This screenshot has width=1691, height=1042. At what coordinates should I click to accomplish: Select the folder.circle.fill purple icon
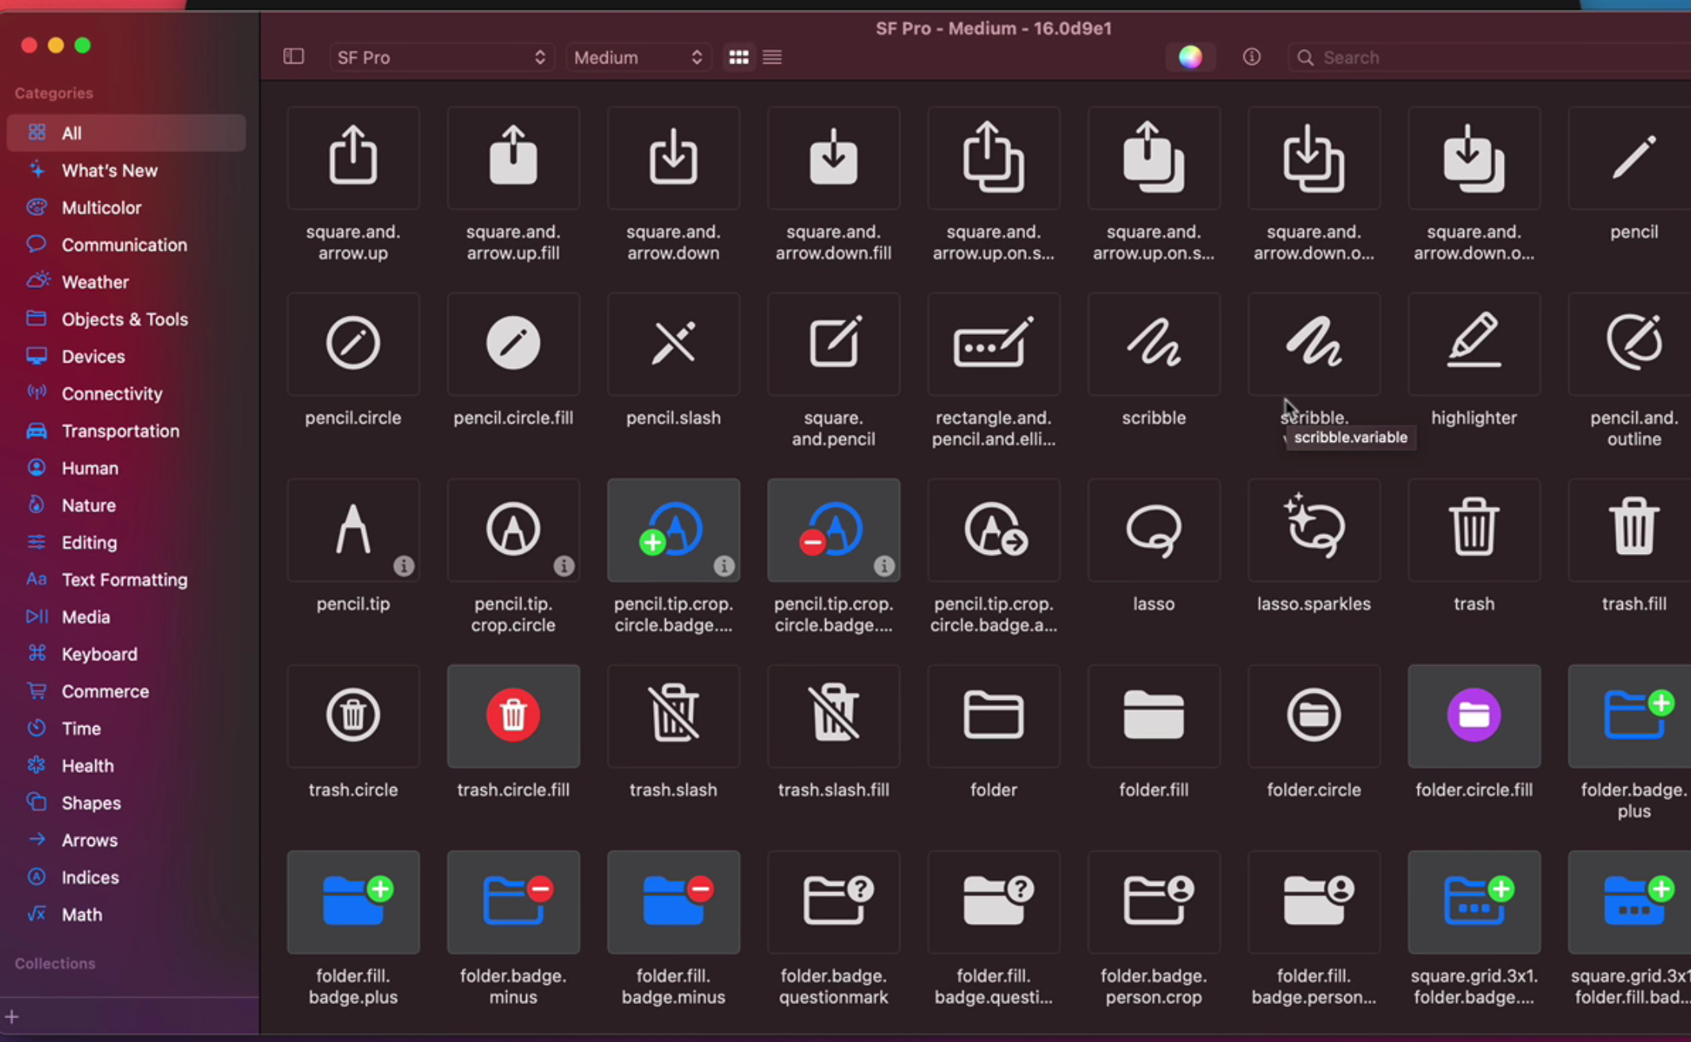[1474, 716]
